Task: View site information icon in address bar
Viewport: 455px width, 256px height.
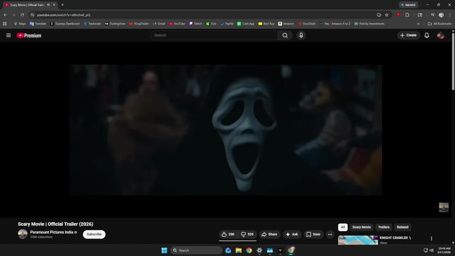Action: click(x=32, y=15)
